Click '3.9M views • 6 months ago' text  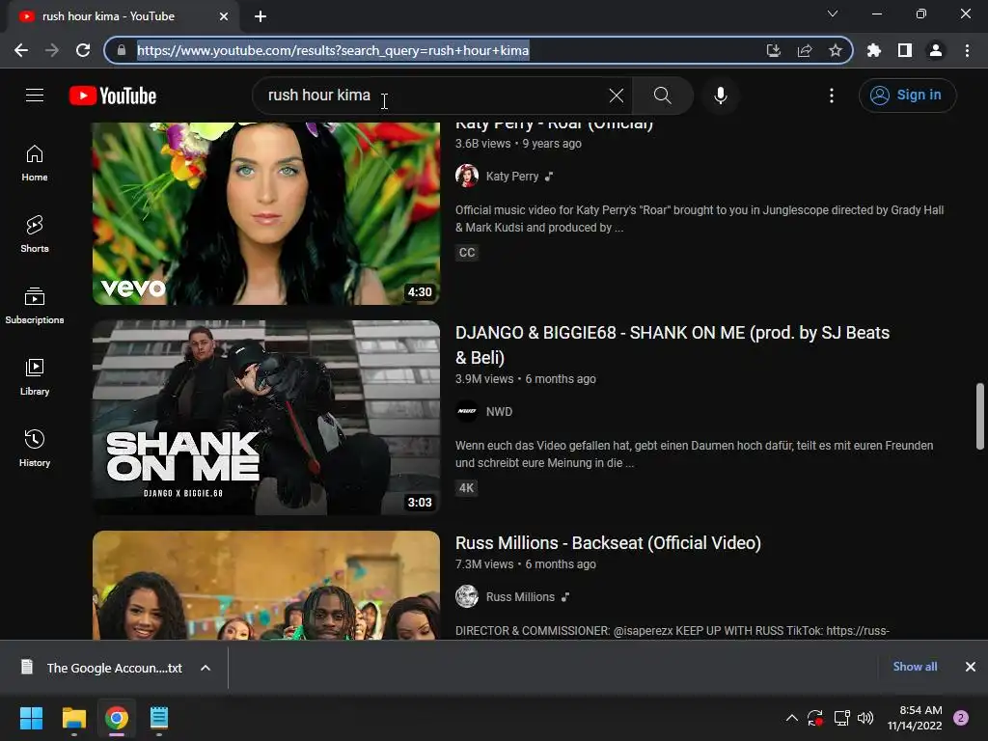pyautogui.click(x=526, y=378)
